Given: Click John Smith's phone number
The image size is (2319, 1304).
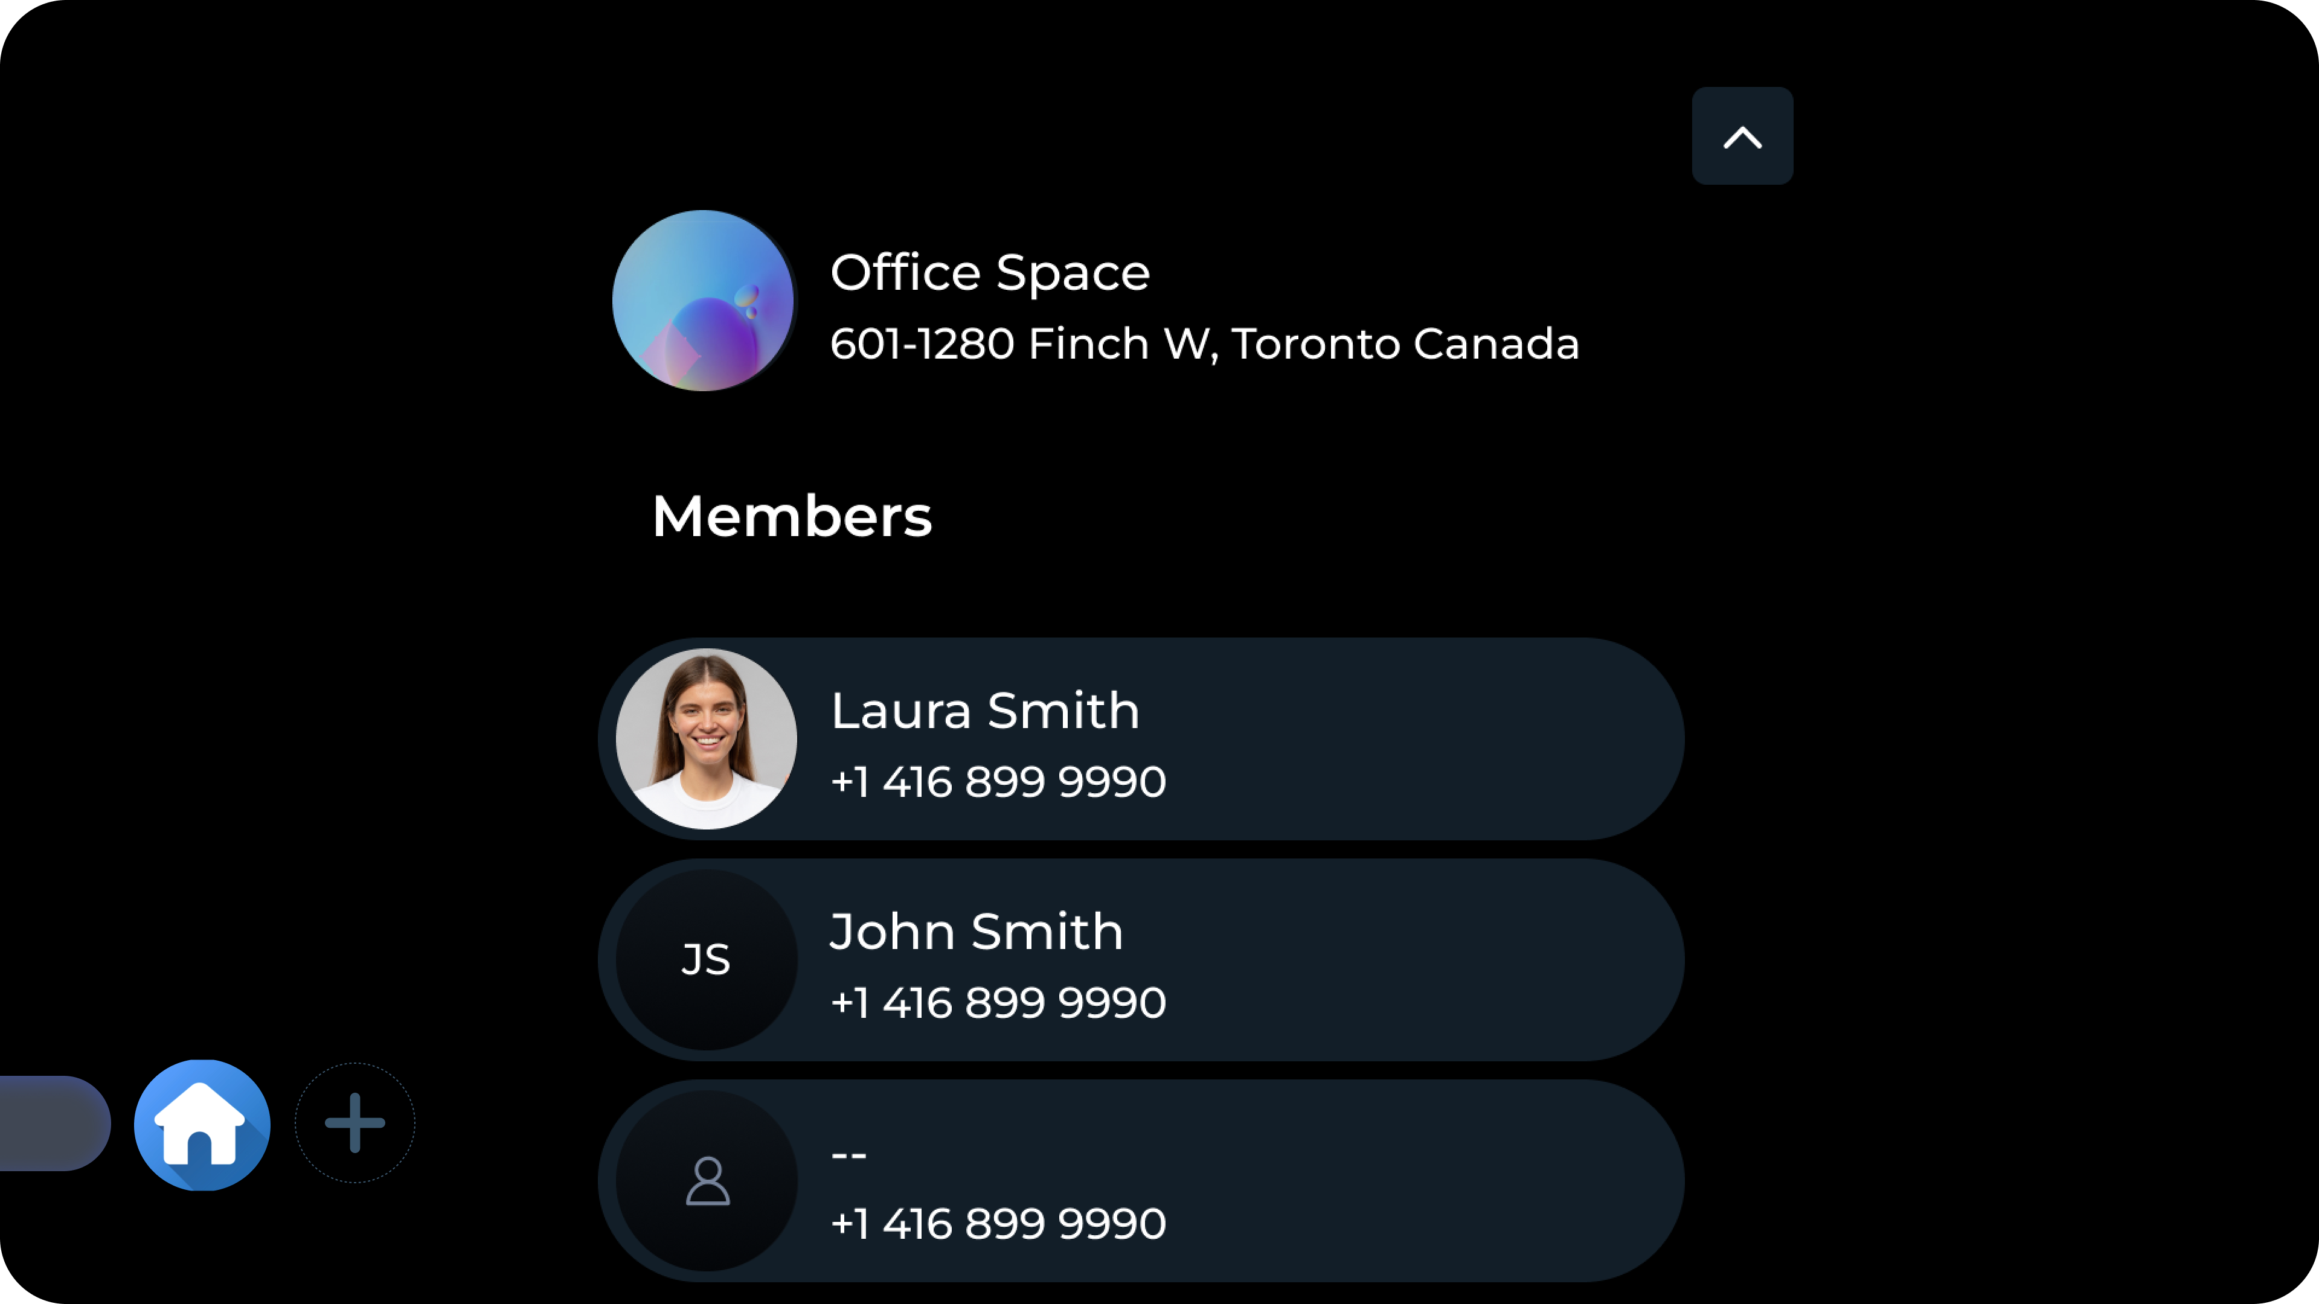Looking at the screenshot, I should click(998, 1003).
